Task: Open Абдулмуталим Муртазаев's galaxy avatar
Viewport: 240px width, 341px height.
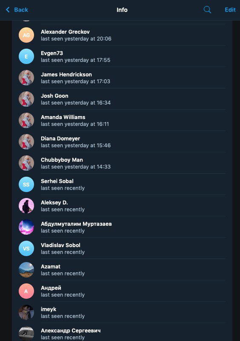Action: click(x=26, y=227)
